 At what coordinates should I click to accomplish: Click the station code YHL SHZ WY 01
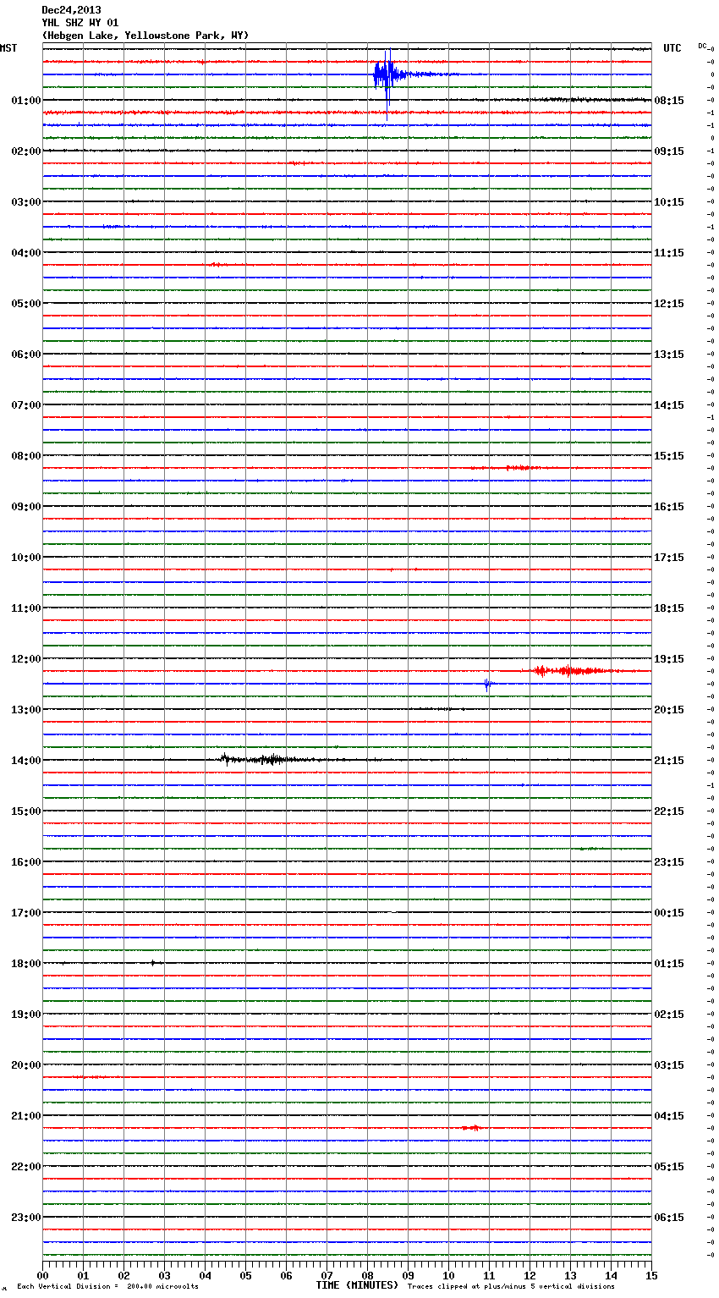pos(80,23)
